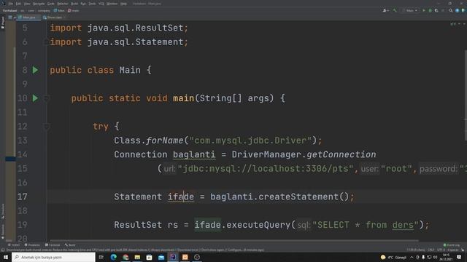Open the Favorites tool window sidebar button
The width and height of the screenshot is (467, 262).
coord(3,231)
